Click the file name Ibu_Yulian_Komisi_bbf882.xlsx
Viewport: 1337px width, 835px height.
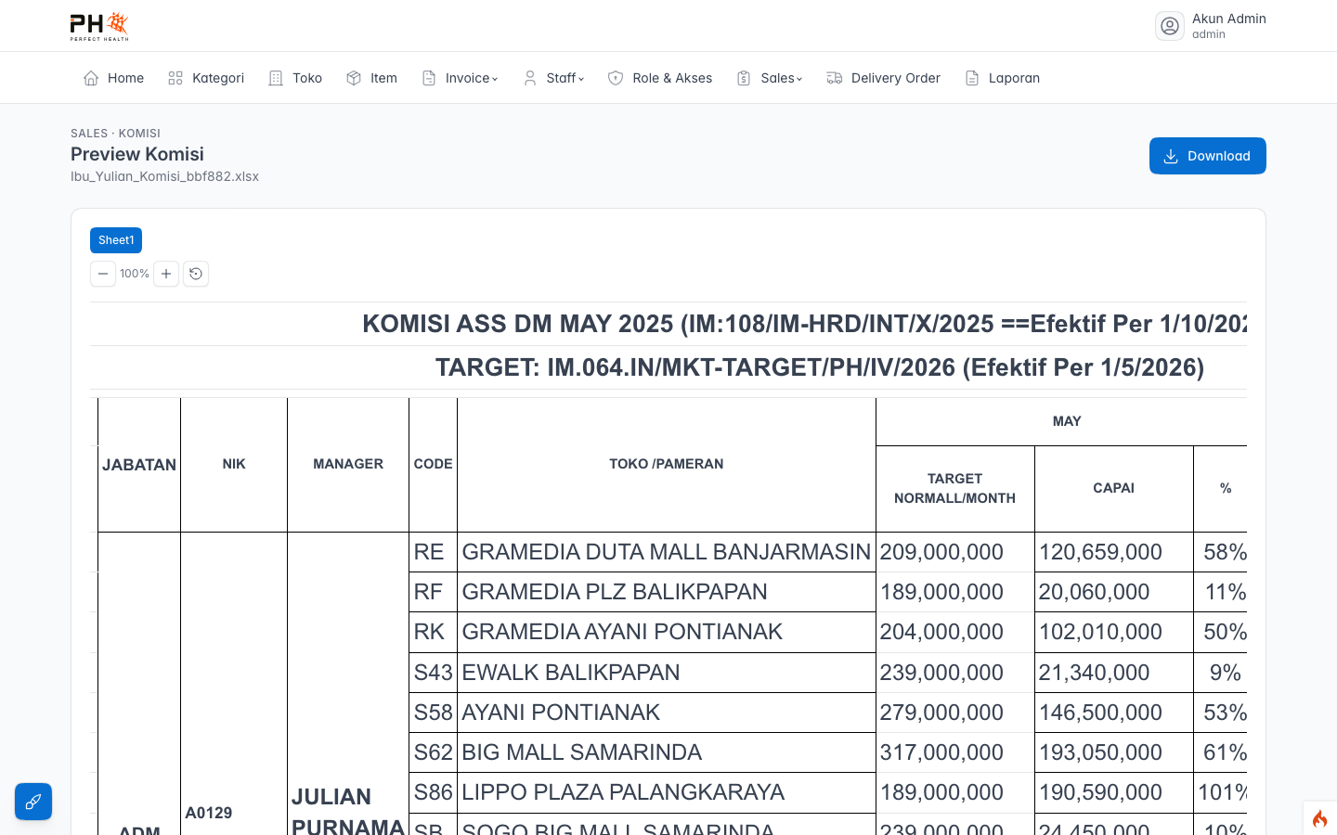click(164, 176)
